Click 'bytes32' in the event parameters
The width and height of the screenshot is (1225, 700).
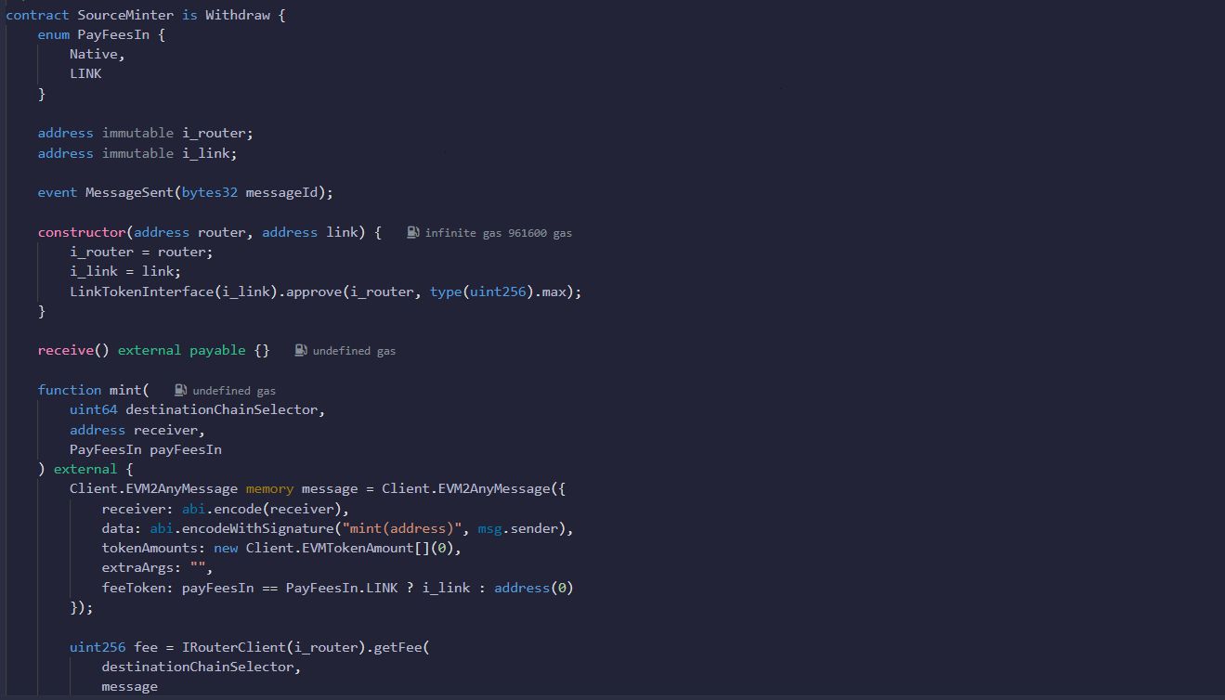coord(210,193)
